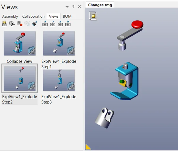Switch to the Assembly tab

tap(10, 17)
